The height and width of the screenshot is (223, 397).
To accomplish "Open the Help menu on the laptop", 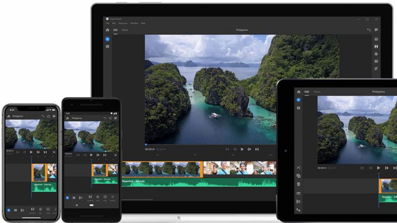I will (143, 23).
